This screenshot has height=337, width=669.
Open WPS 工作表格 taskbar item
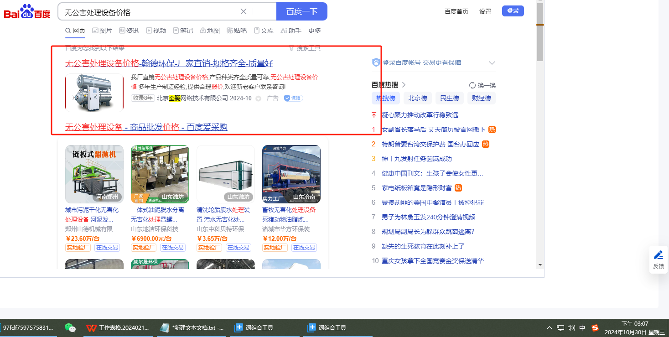[x=118, y=327]
